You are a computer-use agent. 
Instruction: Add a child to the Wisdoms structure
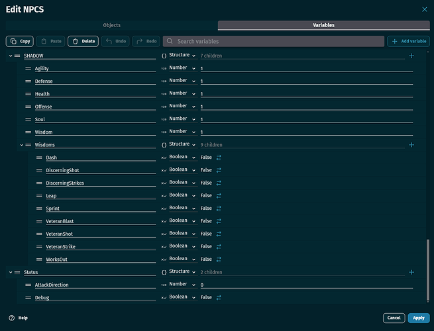point(411,145)
